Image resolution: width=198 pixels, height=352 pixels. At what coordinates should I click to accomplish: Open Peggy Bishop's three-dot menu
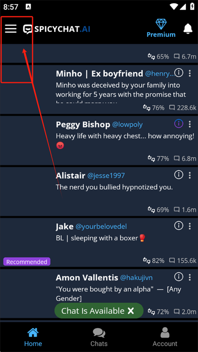190,124
